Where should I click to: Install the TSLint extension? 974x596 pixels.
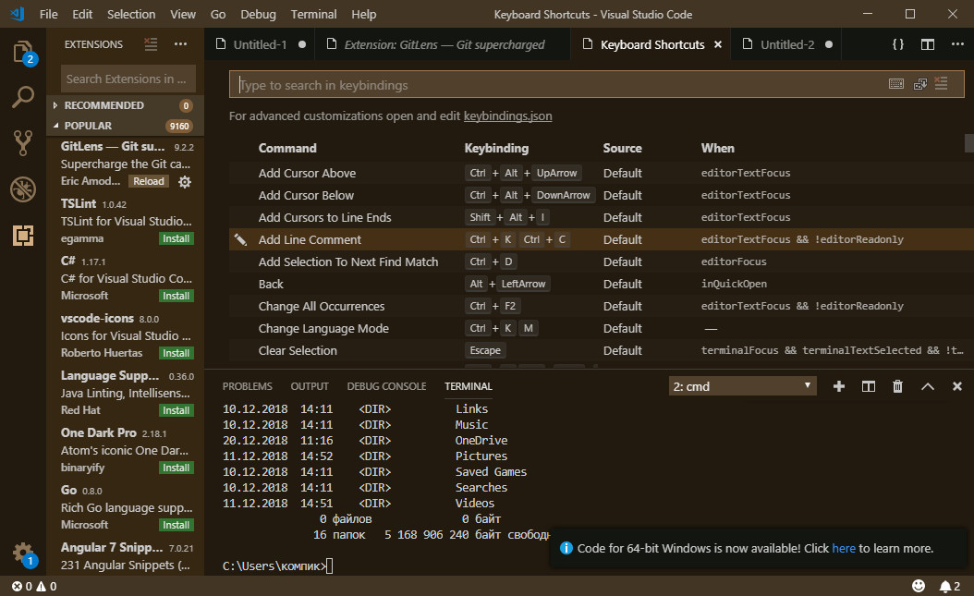point(176,239)
